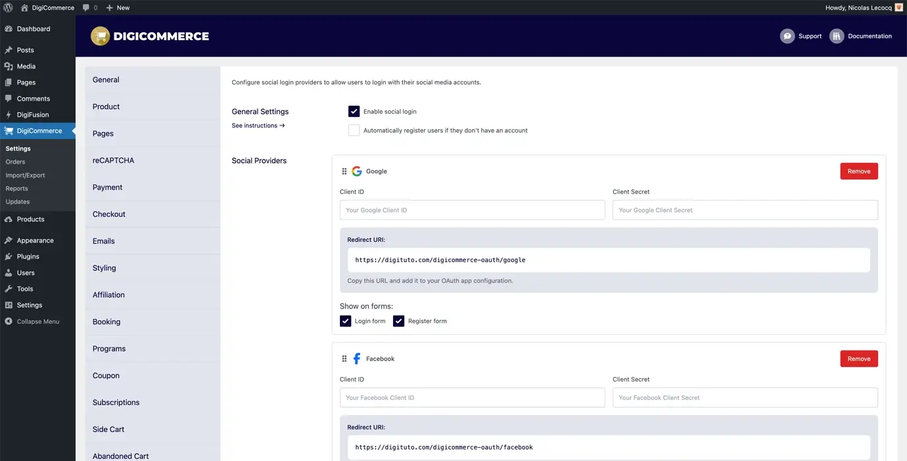Check Automatically register users option
The image size is (907, 461).
coord(354,130)
